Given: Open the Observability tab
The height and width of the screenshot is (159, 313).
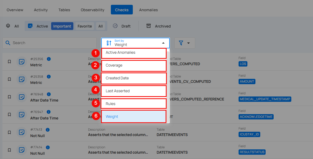Looking at the screenshot, I should tap(92, 10).
